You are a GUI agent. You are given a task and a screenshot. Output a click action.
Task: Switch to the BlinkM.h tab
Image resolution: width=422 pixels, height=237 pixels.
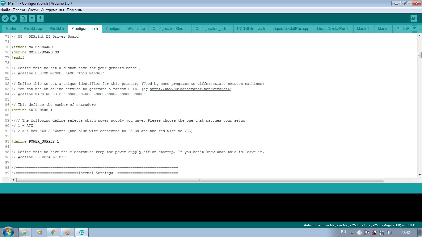click(57, 29)
